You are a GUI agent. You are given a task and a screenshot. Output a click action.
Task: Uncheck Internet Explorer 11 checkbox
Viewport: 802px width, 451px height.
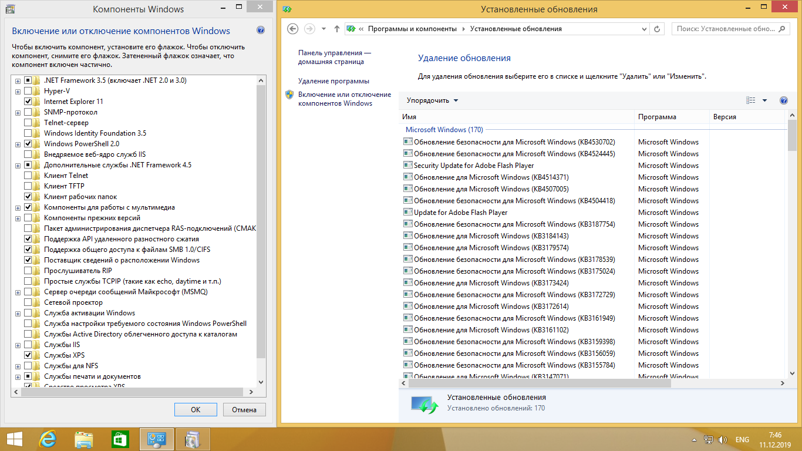28,102
